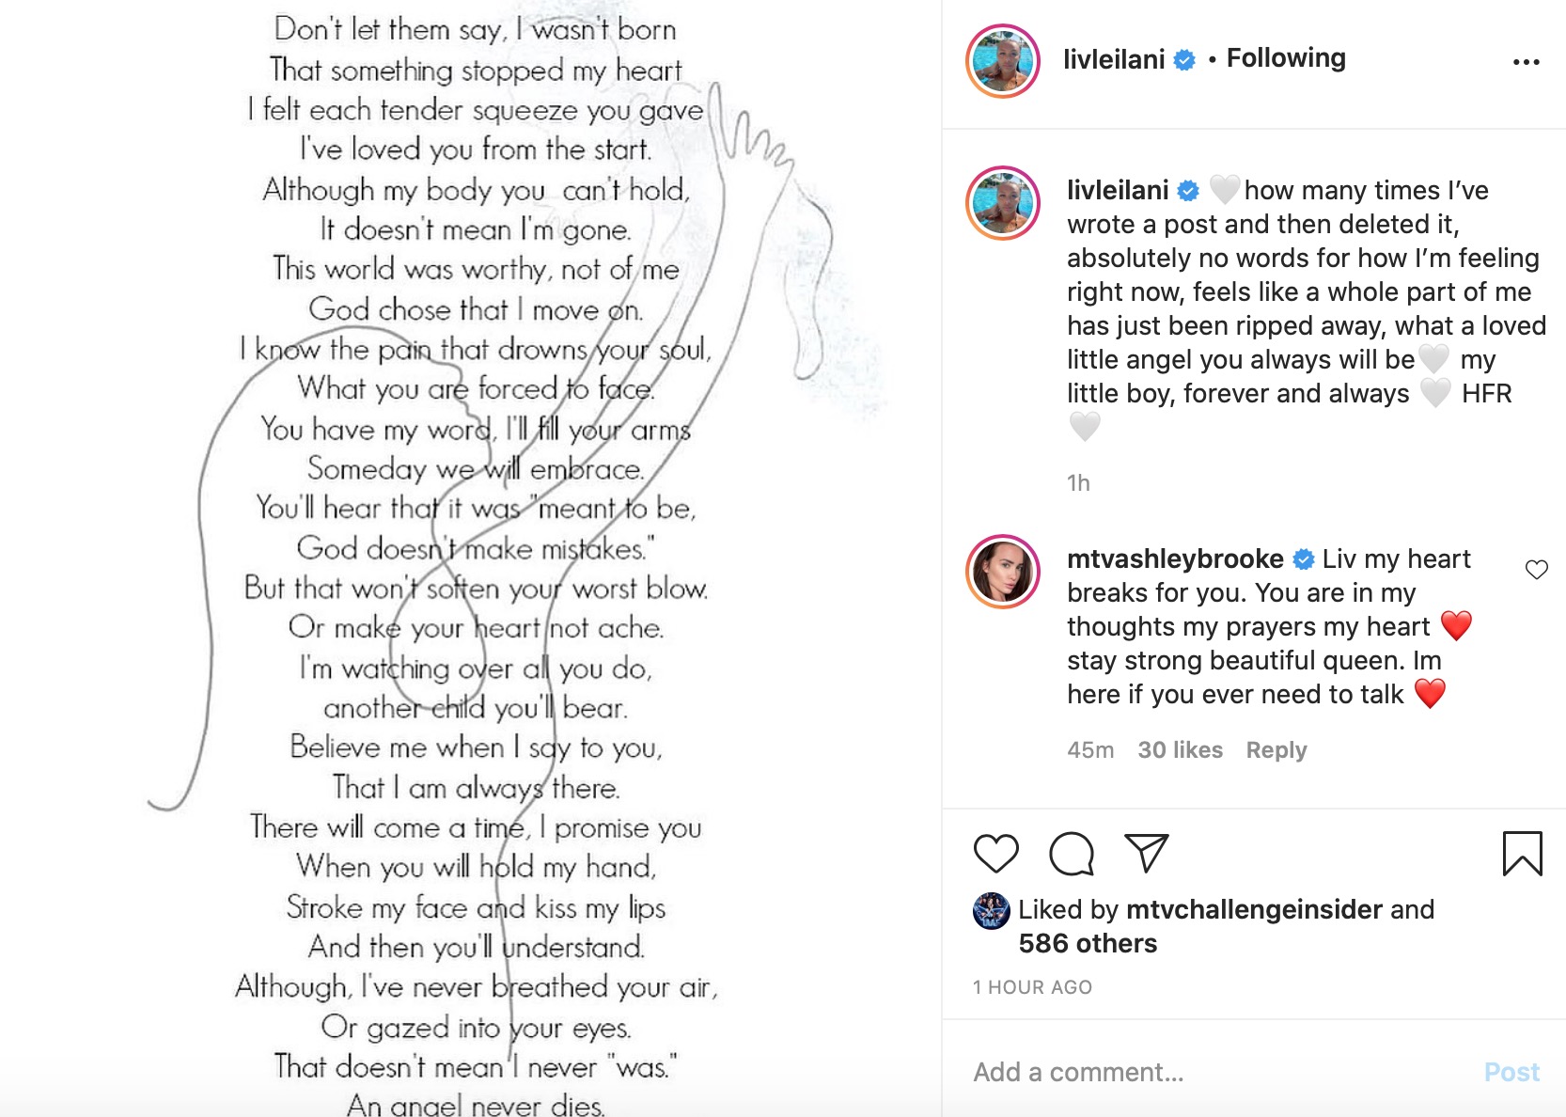View the 30 likes on the comment
This screenshot has width=1566, height=1117.
pos(1180,750)
